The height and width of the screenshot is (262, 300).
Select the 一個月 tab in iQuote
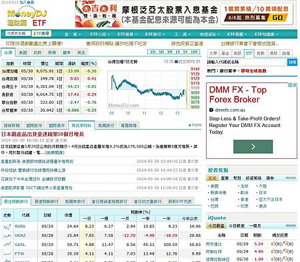tap(255, 226)
